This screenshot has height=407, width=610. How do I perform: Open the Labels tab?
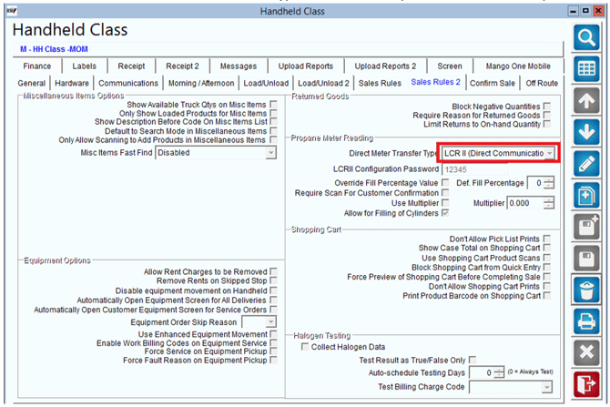[x=84, y=66]
